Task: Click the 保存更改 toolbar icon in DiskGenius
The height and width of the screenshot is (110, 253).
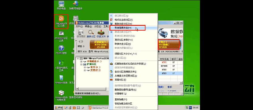Action: pyautogui.click(x=81, y=34)
